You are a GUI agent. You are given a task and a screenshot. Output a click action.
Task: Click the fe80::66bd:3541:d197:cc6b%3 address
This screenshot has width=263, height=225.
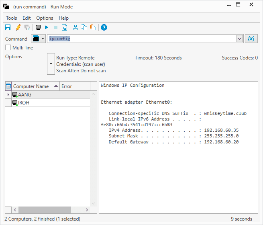137,125
